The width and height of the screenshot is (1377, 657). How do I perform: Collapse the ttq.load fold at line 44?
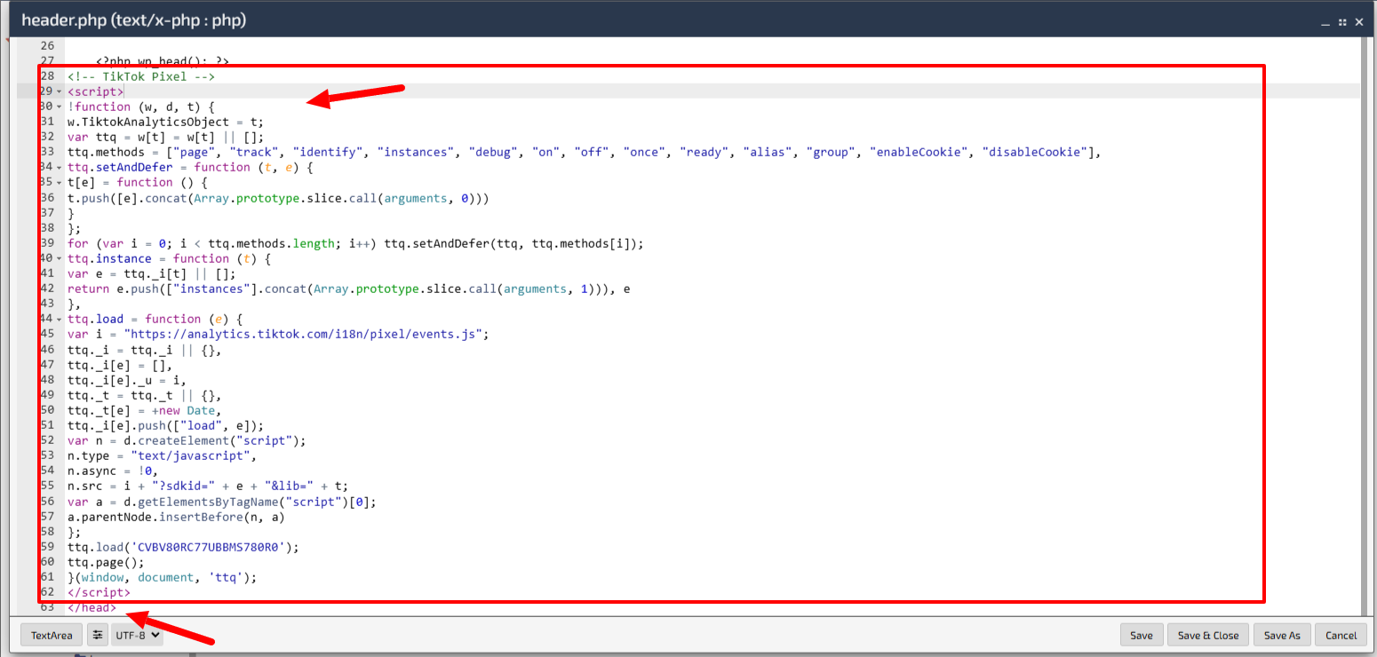point(59,319)
